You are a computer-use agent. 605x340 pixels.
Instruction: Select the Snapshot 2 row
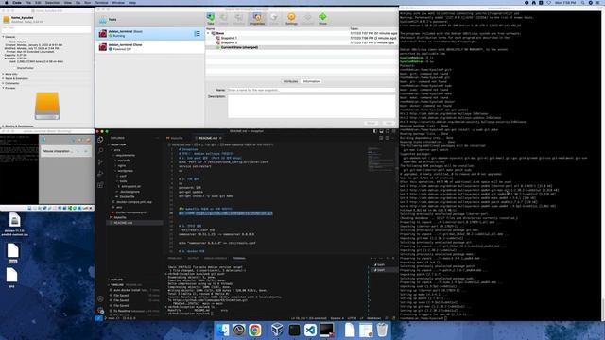pos(302,42)
